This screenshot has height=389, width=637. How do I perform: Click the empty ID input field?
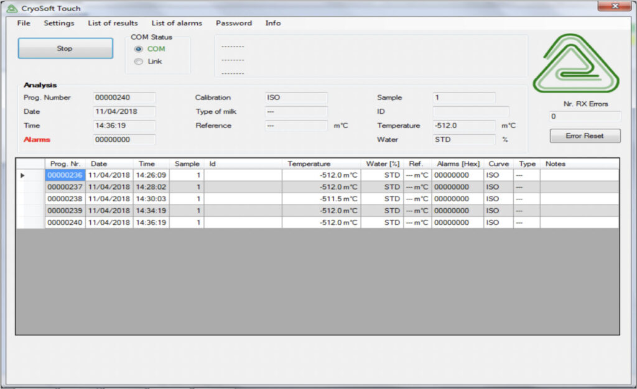(x=470, y=112)
